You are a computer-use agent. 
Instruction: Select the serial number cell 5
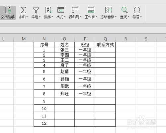(x=44, y=71)
